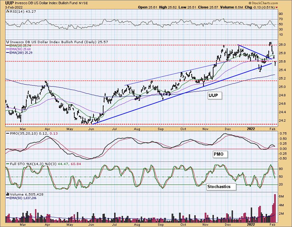Click the Dec label on price chart axis
Image resolution: width=292 pixels, height=227 pixels.
228,129
